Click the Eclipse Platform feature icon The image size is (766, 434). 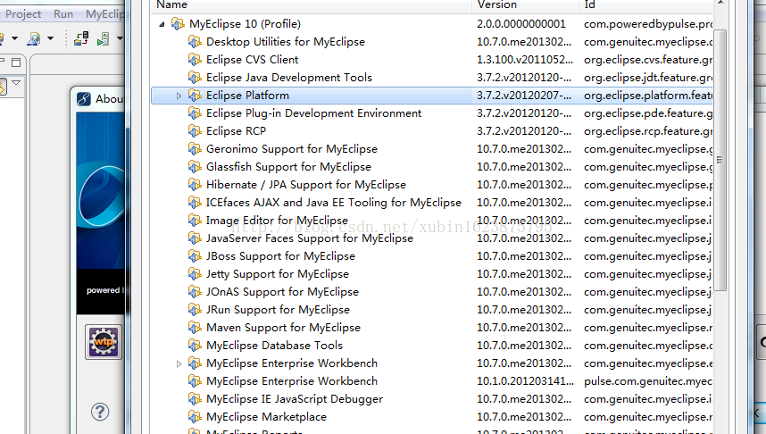pyautogui.click(x=195, y=96)
